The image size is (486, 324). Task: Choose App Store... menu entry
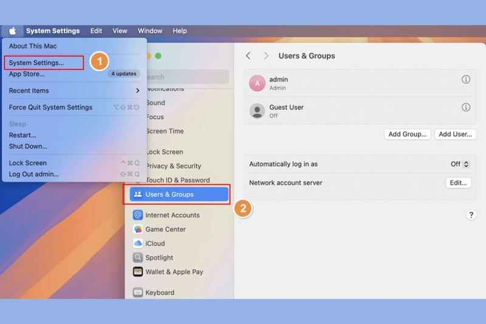27,74
